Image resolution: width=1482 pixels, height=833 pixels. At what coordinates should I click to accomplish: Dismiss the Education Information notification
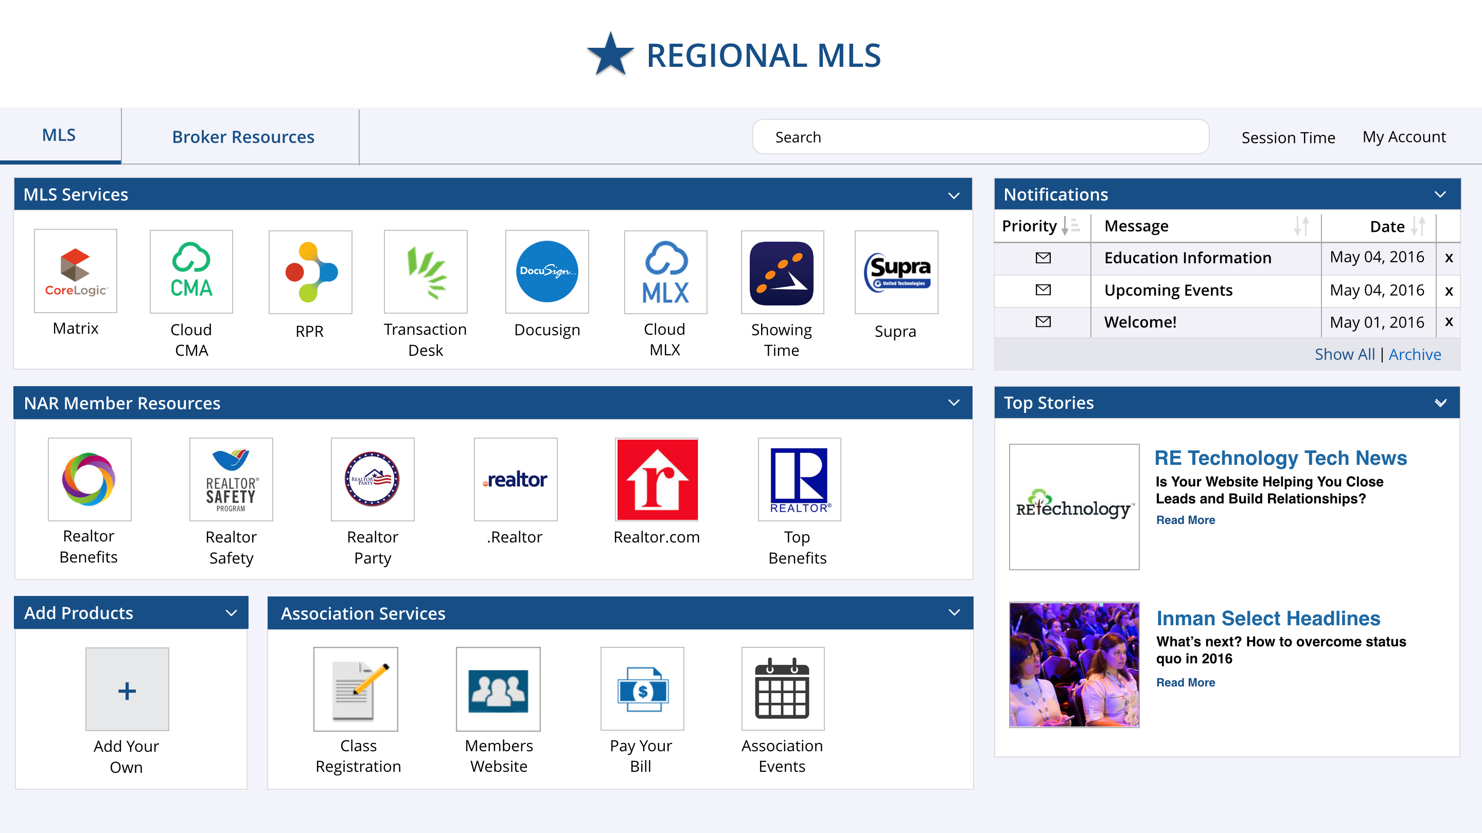click(1449, 258)
